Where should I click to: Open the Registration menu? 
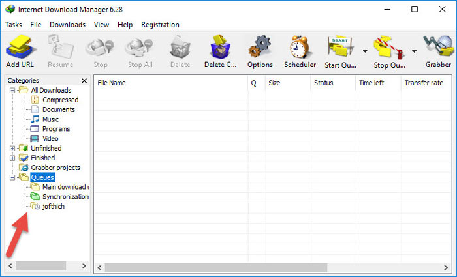(160, 25)
